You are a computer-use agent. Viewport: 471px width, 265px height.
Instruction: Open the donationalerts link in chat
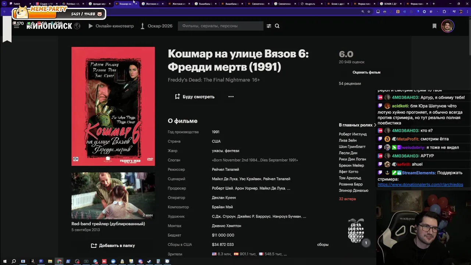click(420, 185)
